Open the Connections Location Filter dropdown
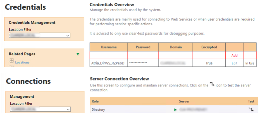The image size is (261, 121). tap(40, 109)
